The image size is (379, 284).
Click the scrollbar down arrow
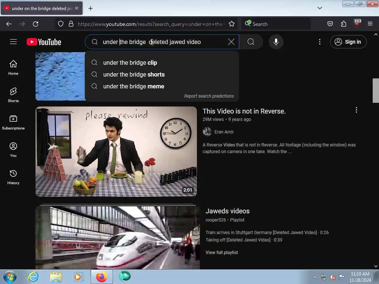point(376,266)
